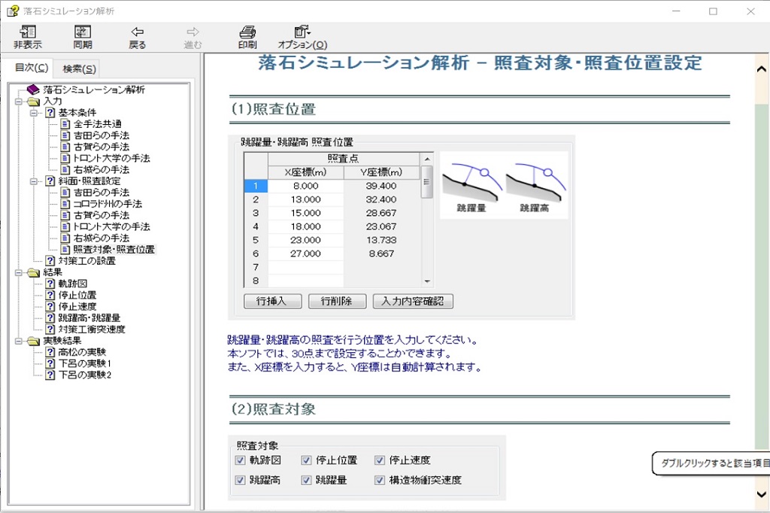
Task: Click the table scroll-up arrow
Action: tap(427, 159)
